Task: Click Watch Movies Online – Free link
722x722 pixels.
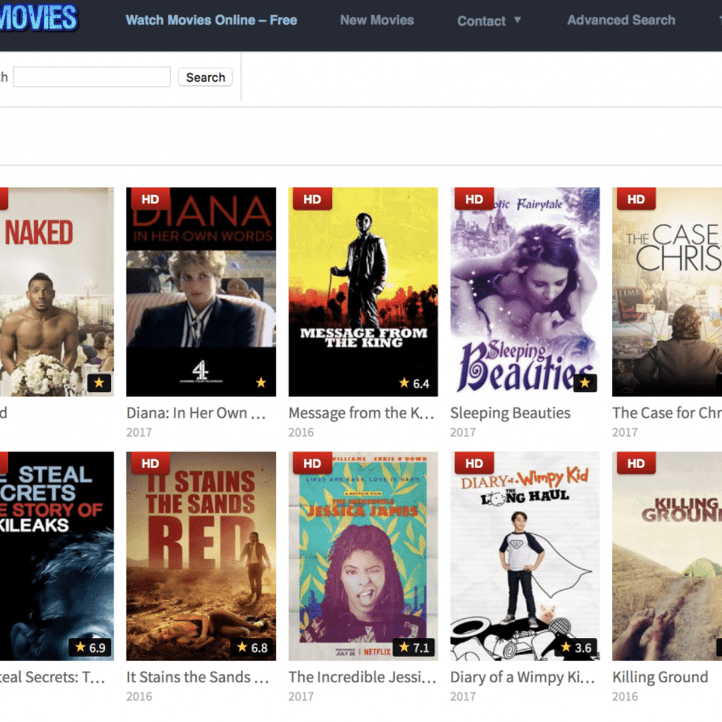Action: click(x=211, y=20)
